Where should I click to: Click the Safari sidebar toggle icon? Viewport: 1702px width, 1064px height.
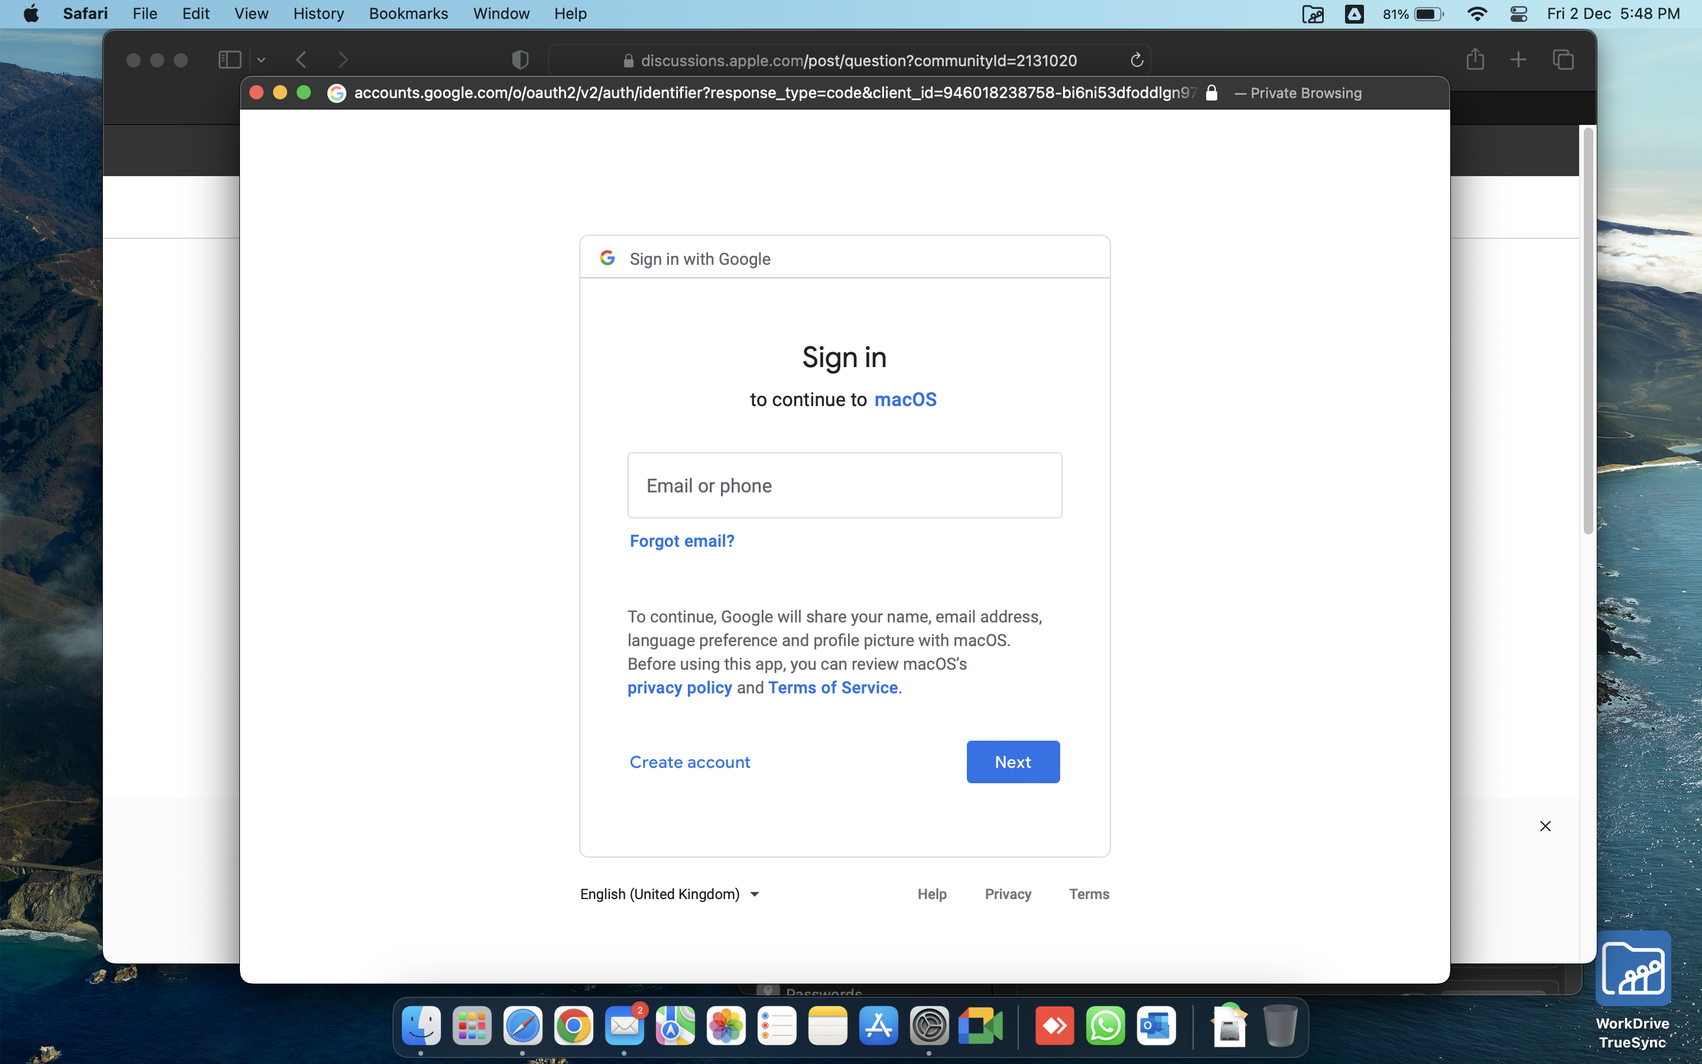(x=229, y=60)
